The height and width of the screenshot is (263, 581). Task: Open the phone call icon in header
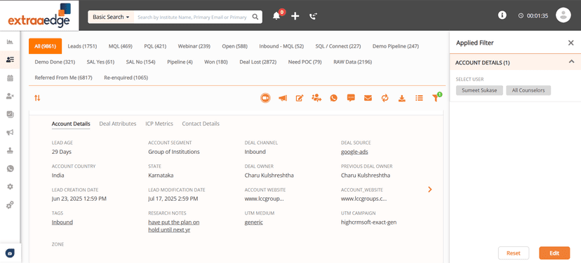point(314,16)
